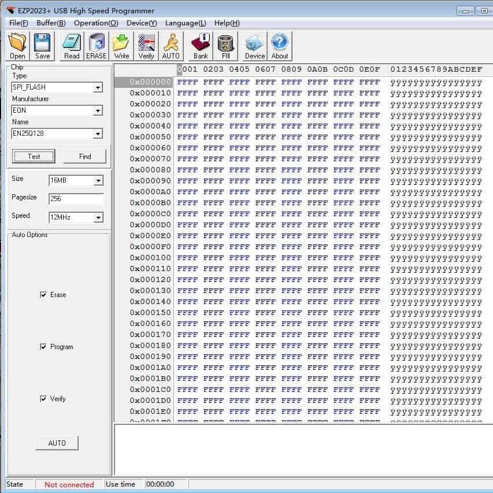This screenshot has height=493, width=493.
Task: Open the About help icon
Action: [x=280, y=46]
